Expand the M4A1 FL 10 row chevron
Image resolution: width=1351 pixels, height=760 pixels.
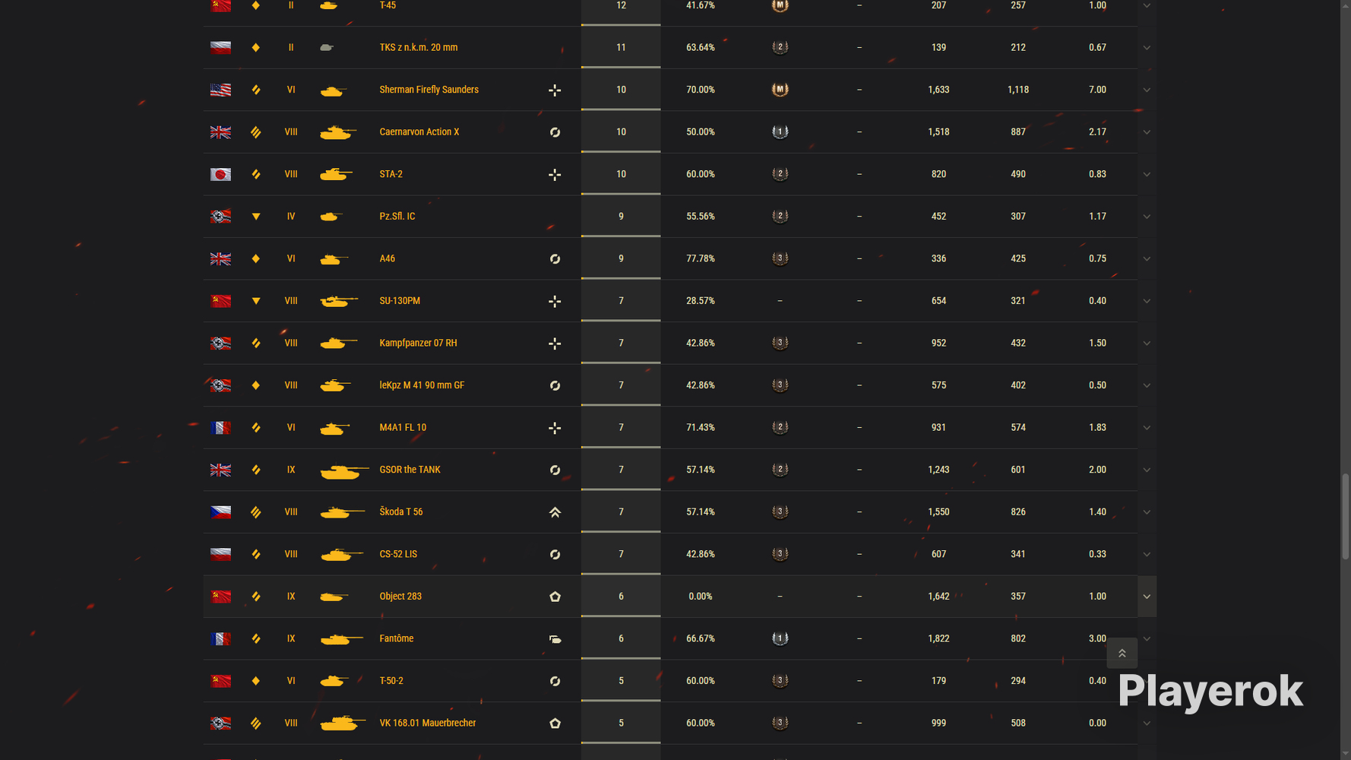[1147, 428]
